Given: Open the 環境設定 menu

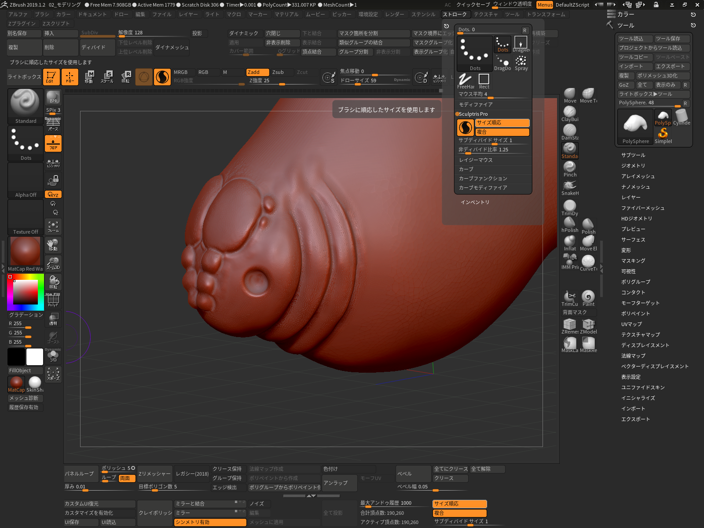Looking at the screenshot, I should (x=368, y=15).
